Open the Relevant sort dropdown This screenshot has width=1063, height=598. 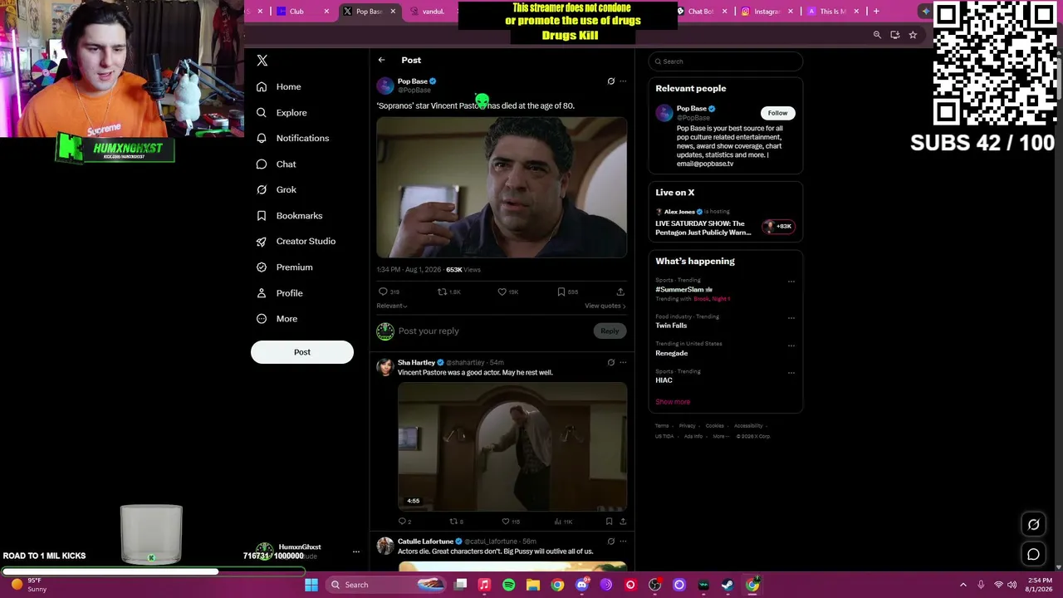pos(392,306)
